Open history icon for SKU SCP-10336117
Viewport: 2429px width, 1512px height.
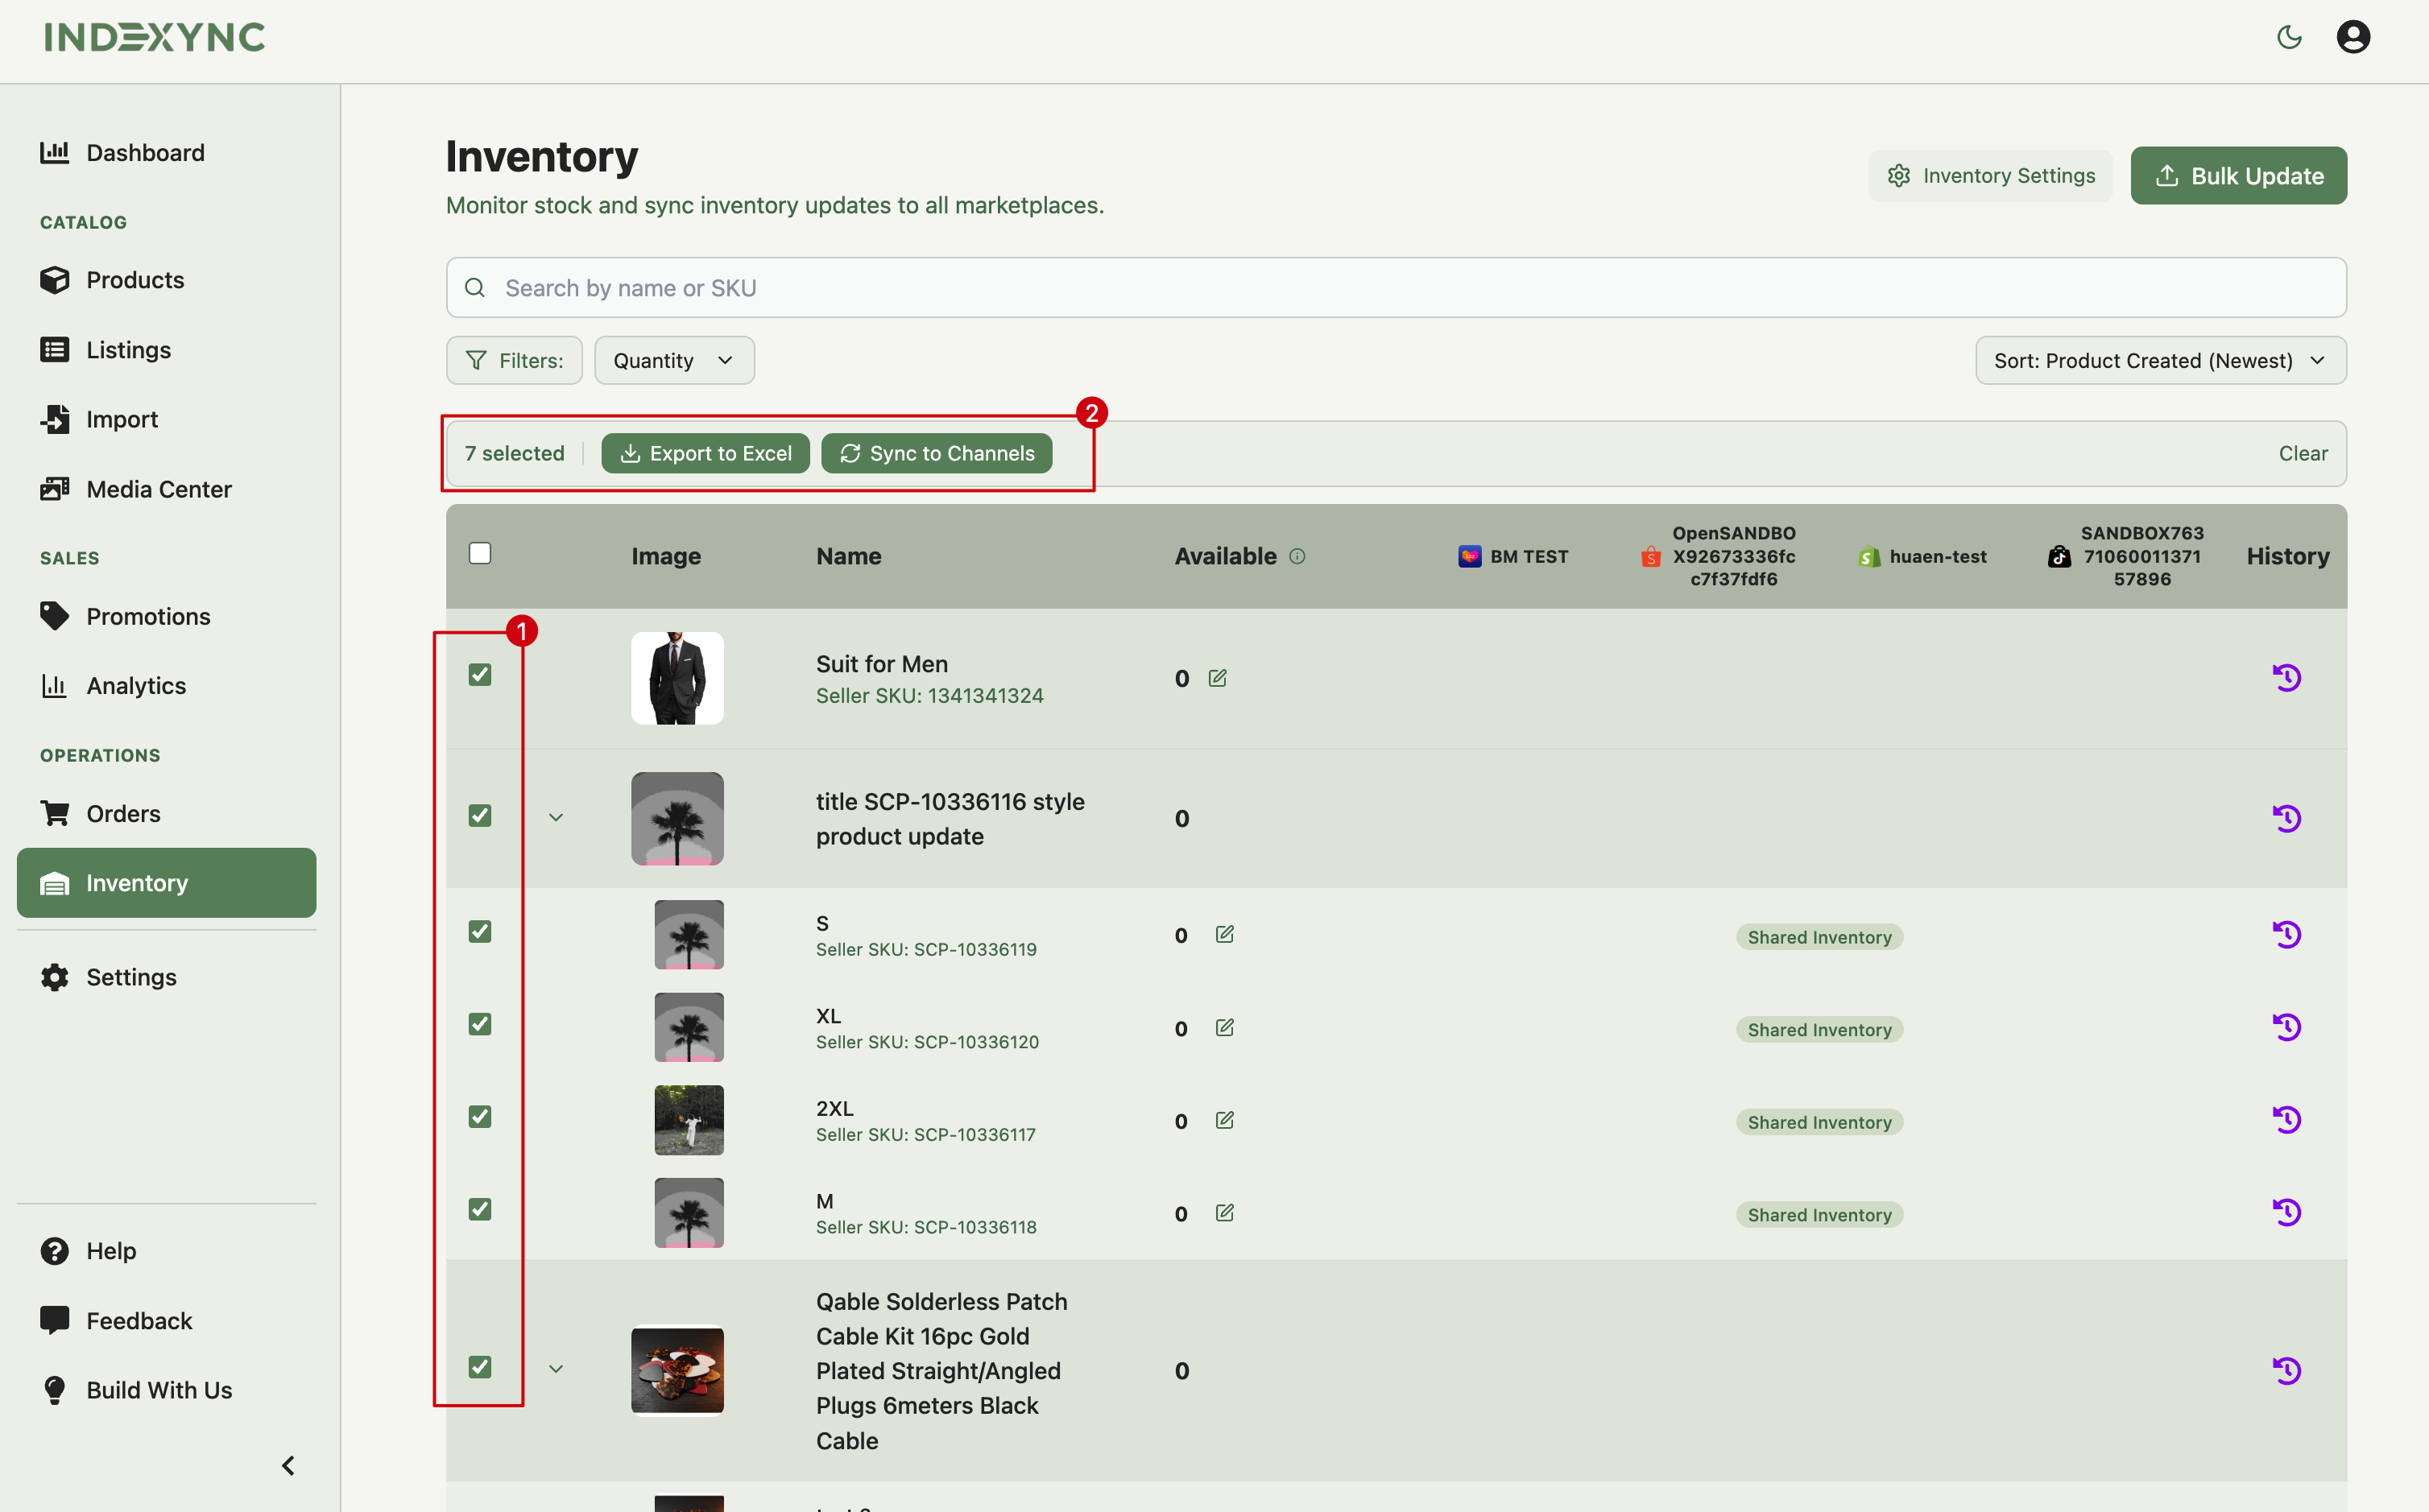2286,1120
